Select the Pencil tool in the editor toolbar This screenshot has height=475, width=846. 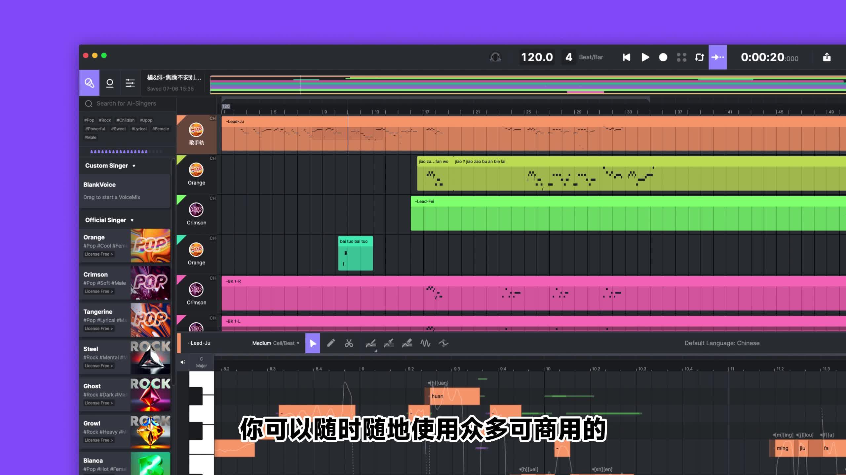tap(332, 343)
